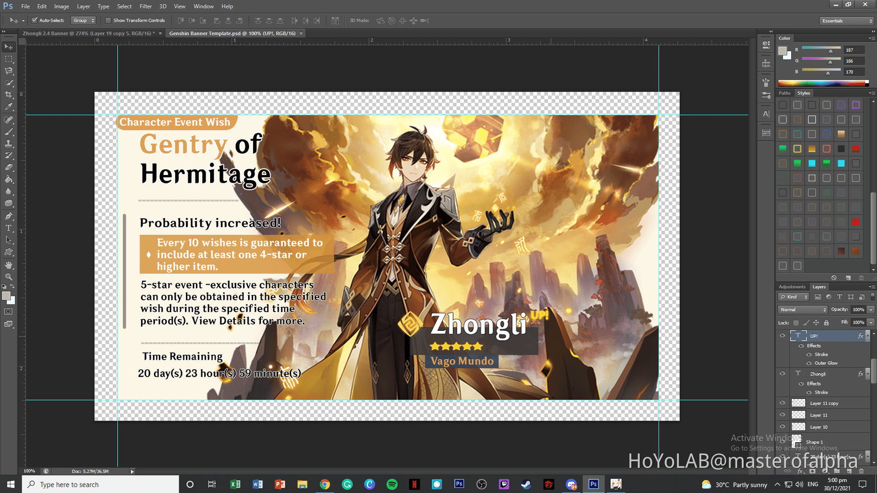Click the Windows search box in the taskbar
The width and height of the screenshot is (877, 493).
point(99,484)
